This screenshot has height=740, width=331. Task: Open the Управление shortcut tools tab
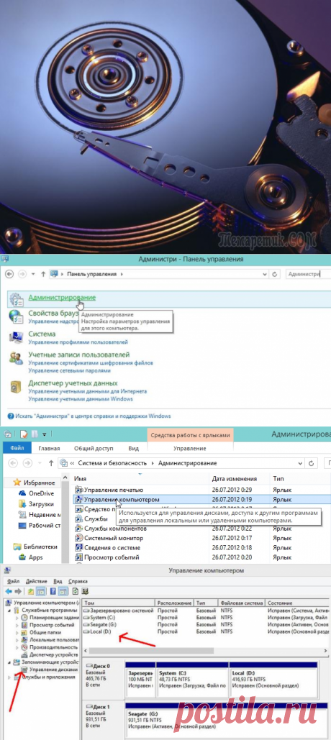coord(190,448)
